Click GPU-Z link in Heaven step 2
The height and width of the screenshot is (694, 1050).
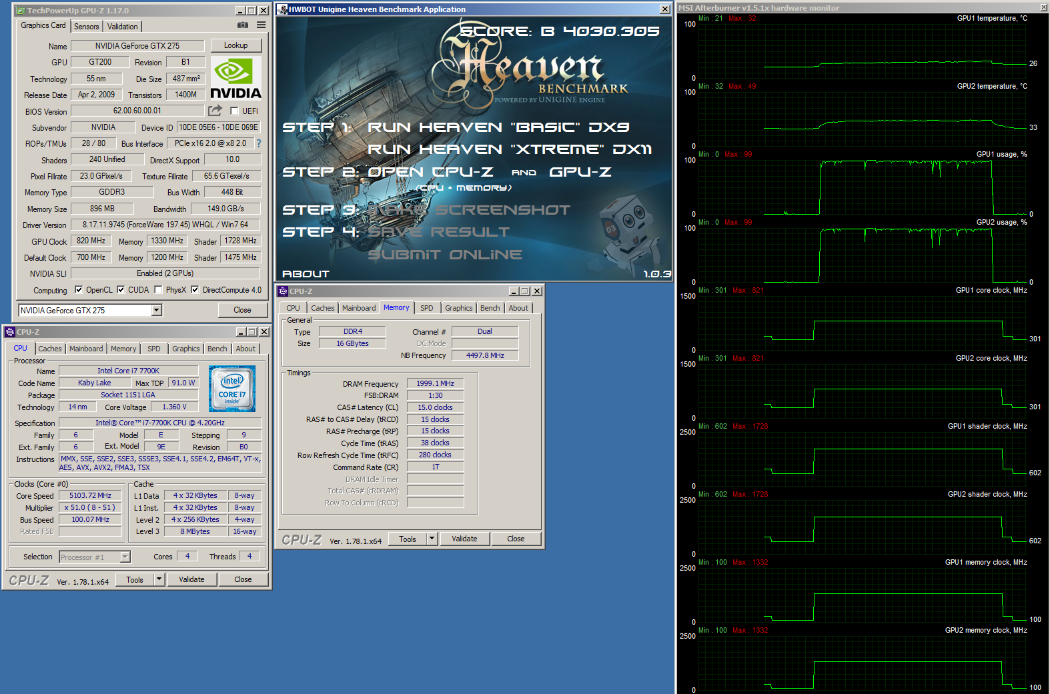pyautogui.click(x=580, y=172)
